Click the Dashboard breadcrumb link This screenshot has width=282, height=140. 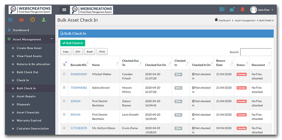click(225, 20)
